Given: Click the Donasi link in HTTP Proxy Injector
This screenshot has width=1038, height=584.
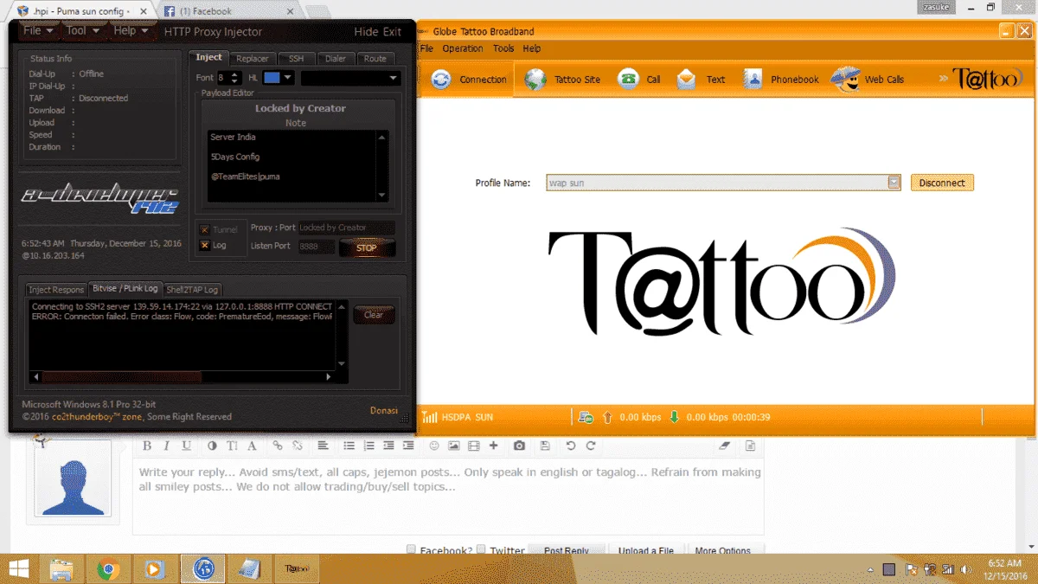Looking at the screenshot, I should [383, 411].
